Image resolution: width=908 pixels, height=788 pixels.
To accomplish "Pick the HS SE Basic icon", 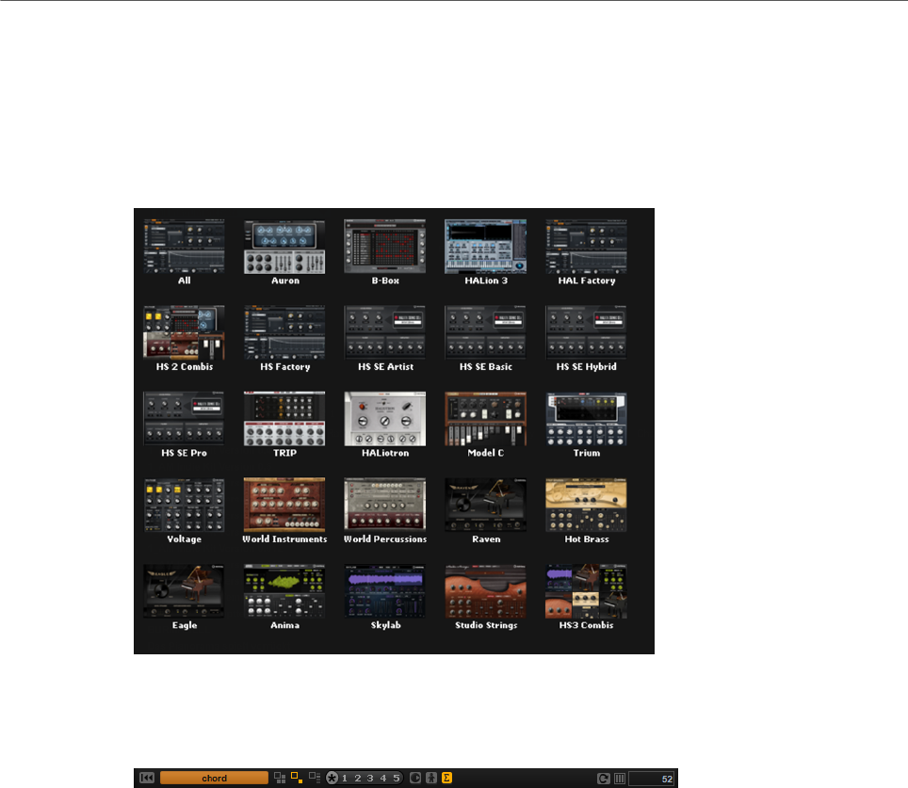I will coord(485,332).
